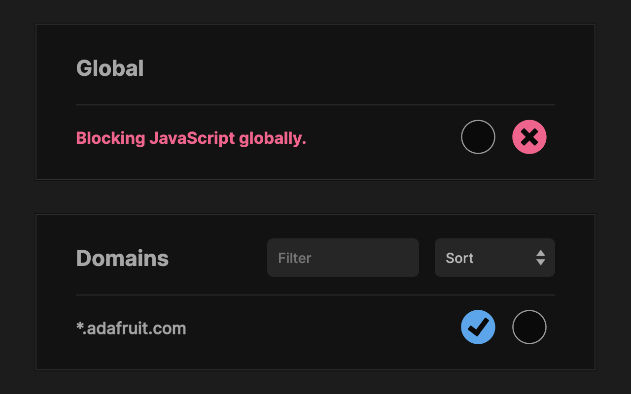Screen dimensions: 631x394
Task: Click the Sort combo box in the Domains panel
Action: tap(494, 257)
